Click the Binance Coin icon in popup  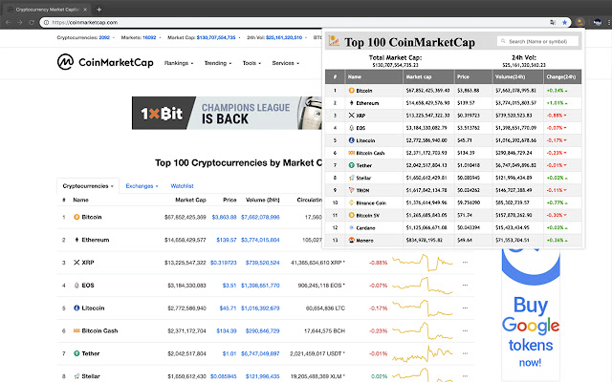coord(351,202)
